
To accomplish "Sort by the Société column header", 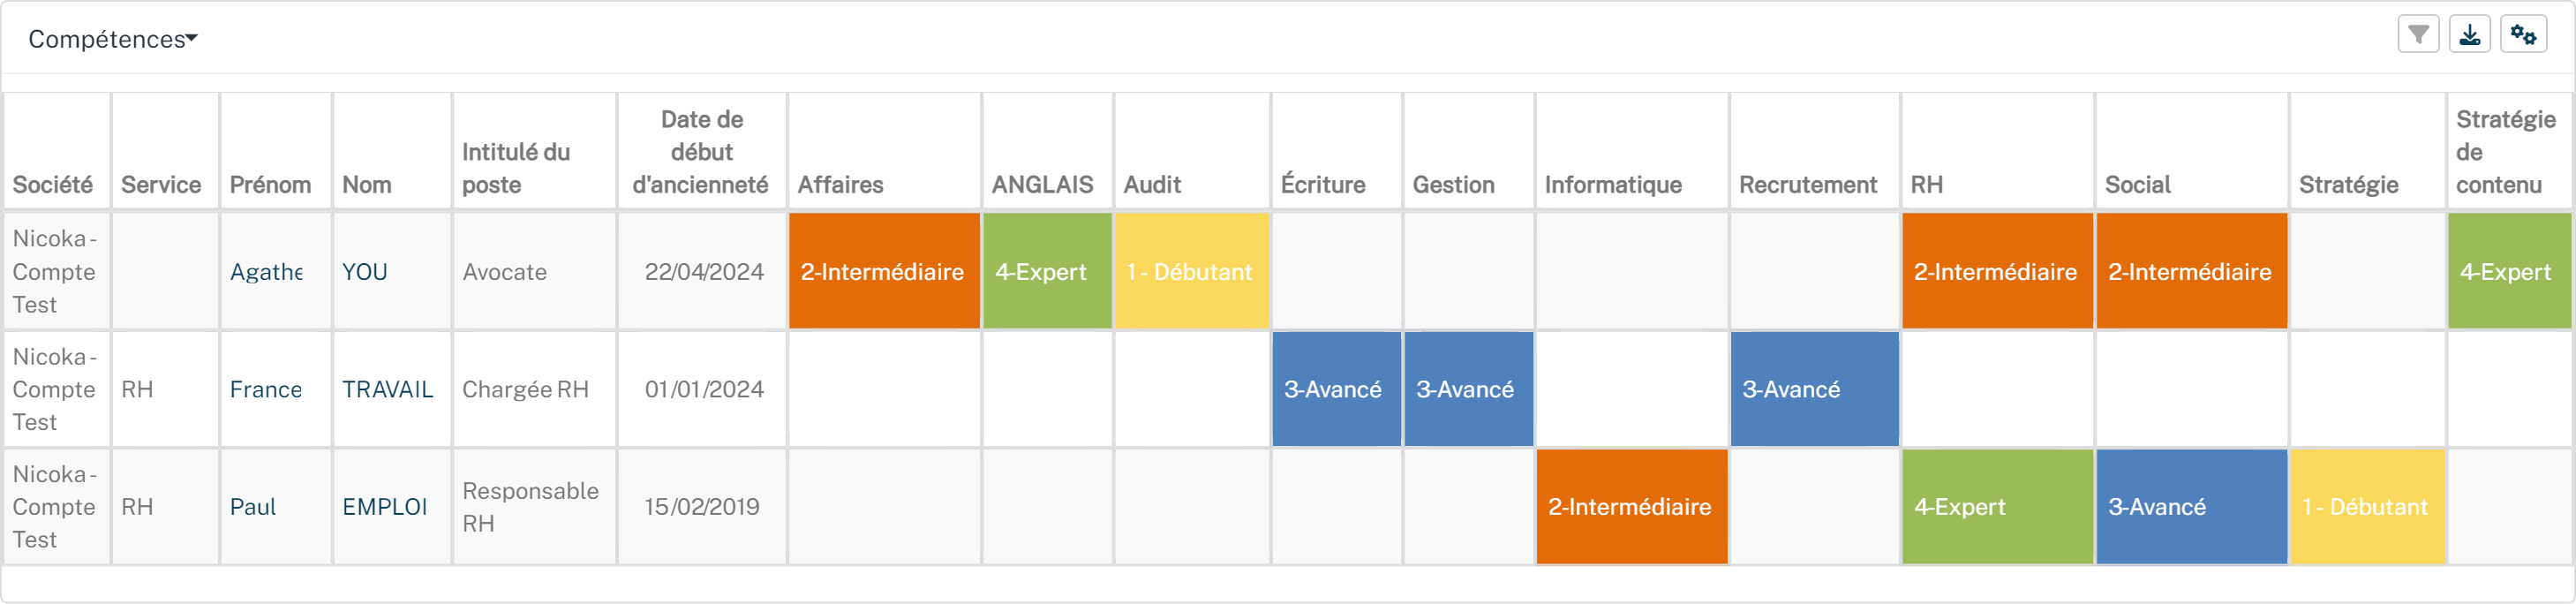I will [x=53, y=185].
